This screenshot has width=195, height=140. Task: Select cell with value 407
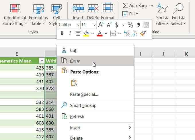(x=51, y=137)
